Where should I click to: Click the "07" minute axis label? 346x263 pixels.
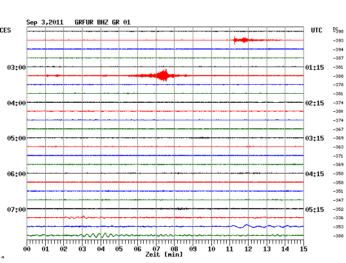(156, 249)
